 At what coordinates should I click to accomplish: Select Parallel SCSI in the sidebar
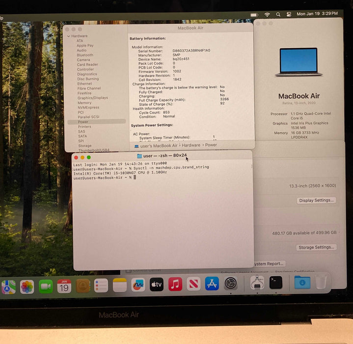88,117
